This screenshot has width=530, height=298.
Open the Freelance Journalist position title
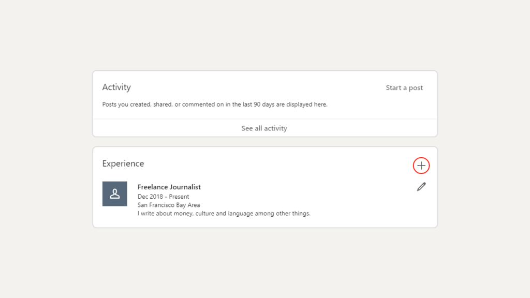[169, 187]
